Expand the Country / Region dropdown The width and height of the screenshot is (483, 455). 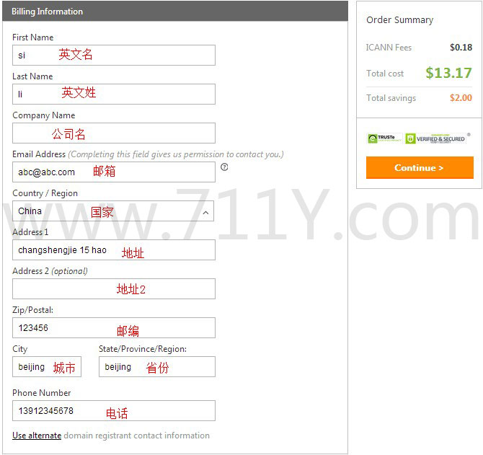click(x=113, y=211)
